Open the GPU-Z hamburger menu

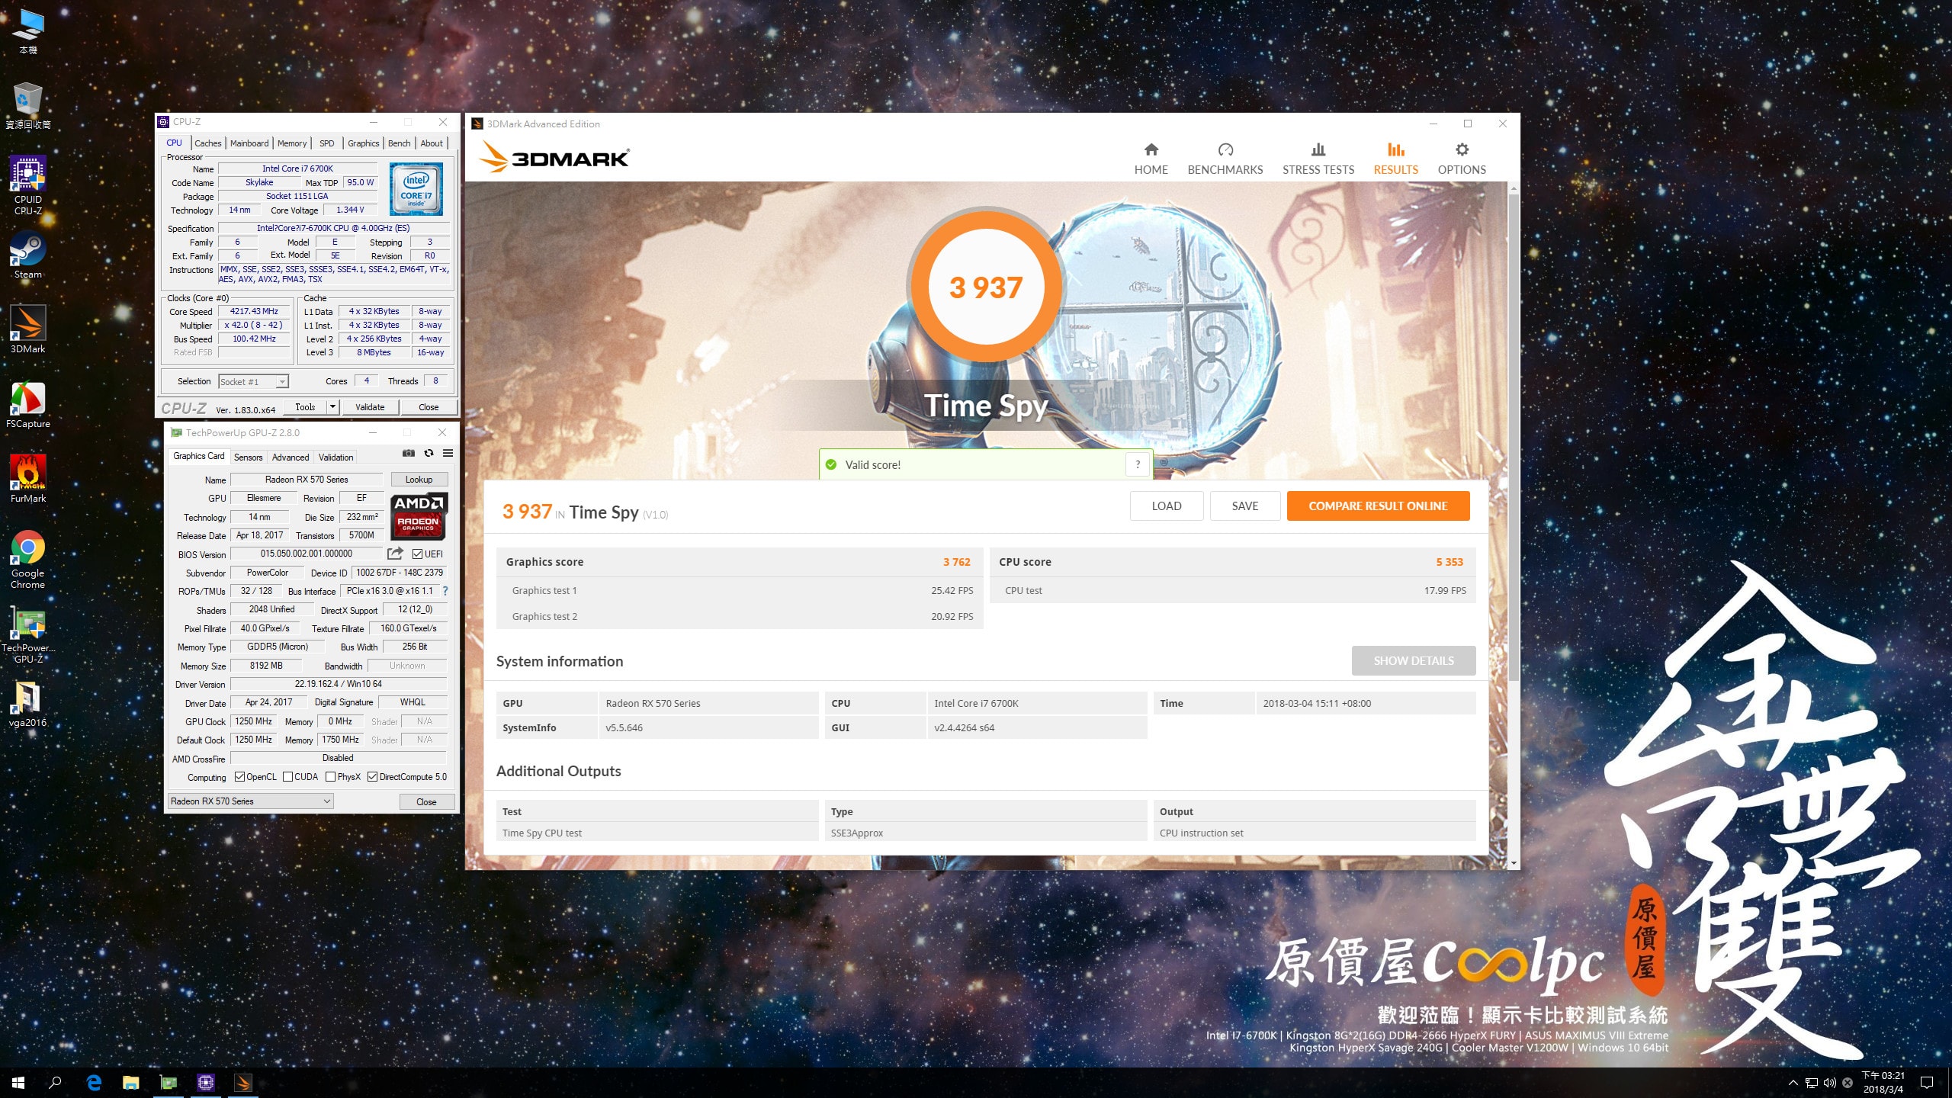pyautogui.click(x=448, y=453)
